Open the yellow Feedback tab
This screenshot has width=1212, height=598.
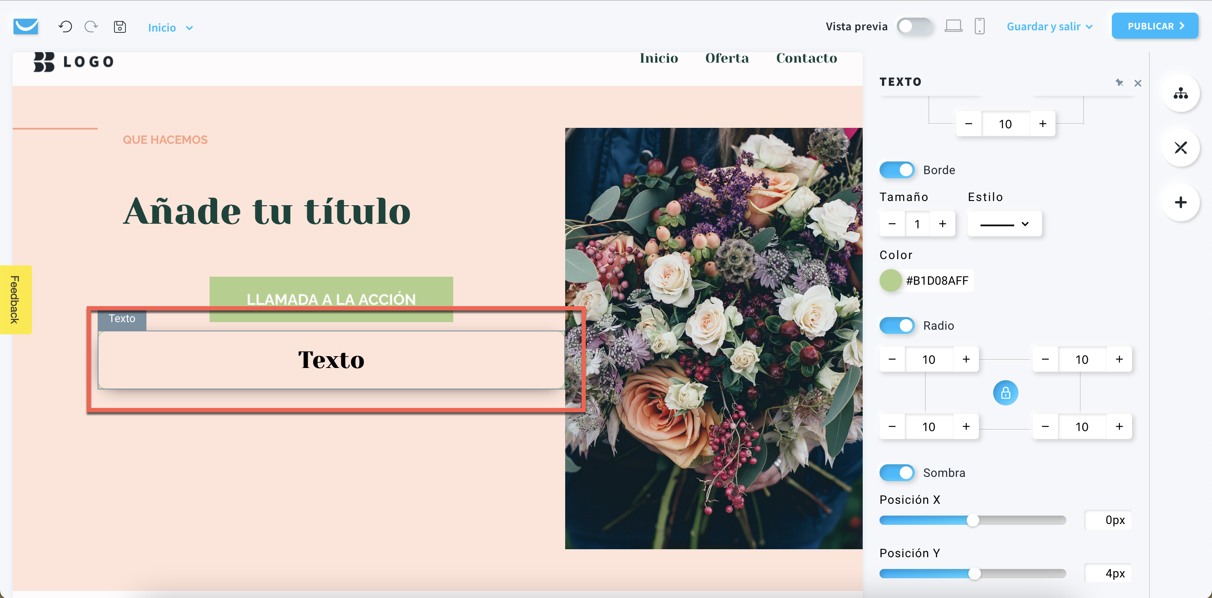tap(15, 299)
